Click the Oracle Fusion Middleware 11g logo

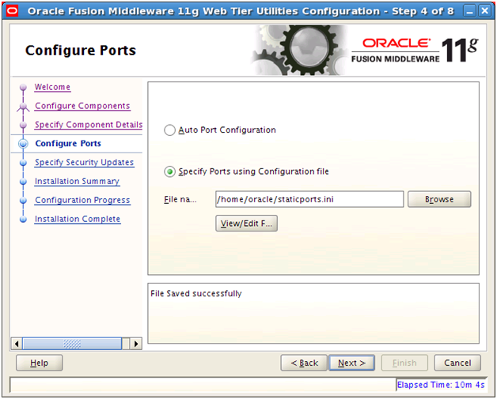click(415, 51)
